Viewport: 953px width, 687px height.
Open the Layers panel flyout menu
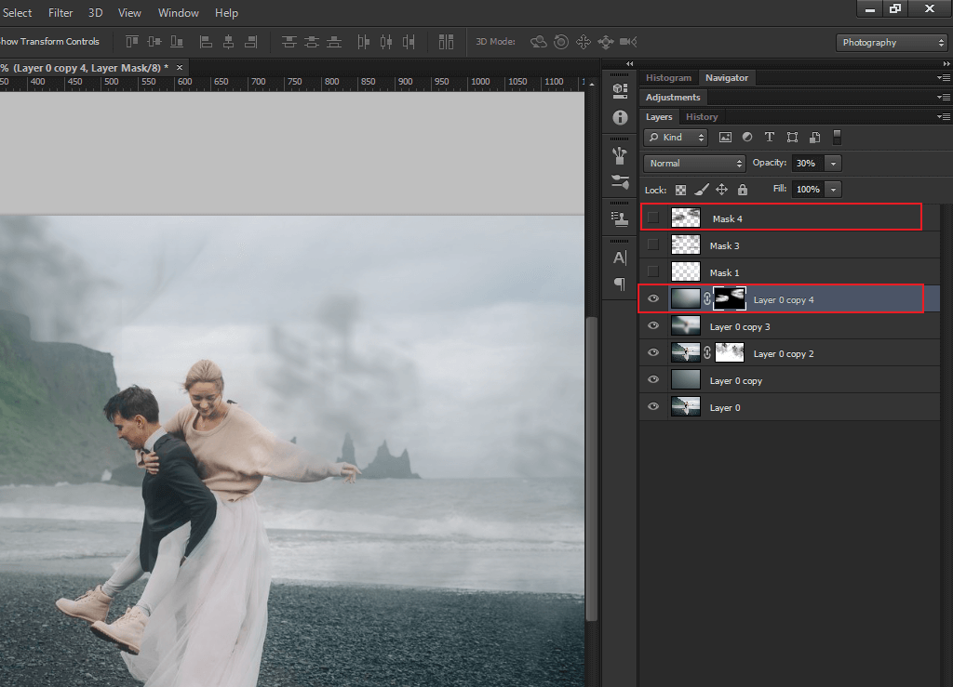pos(944,116)
